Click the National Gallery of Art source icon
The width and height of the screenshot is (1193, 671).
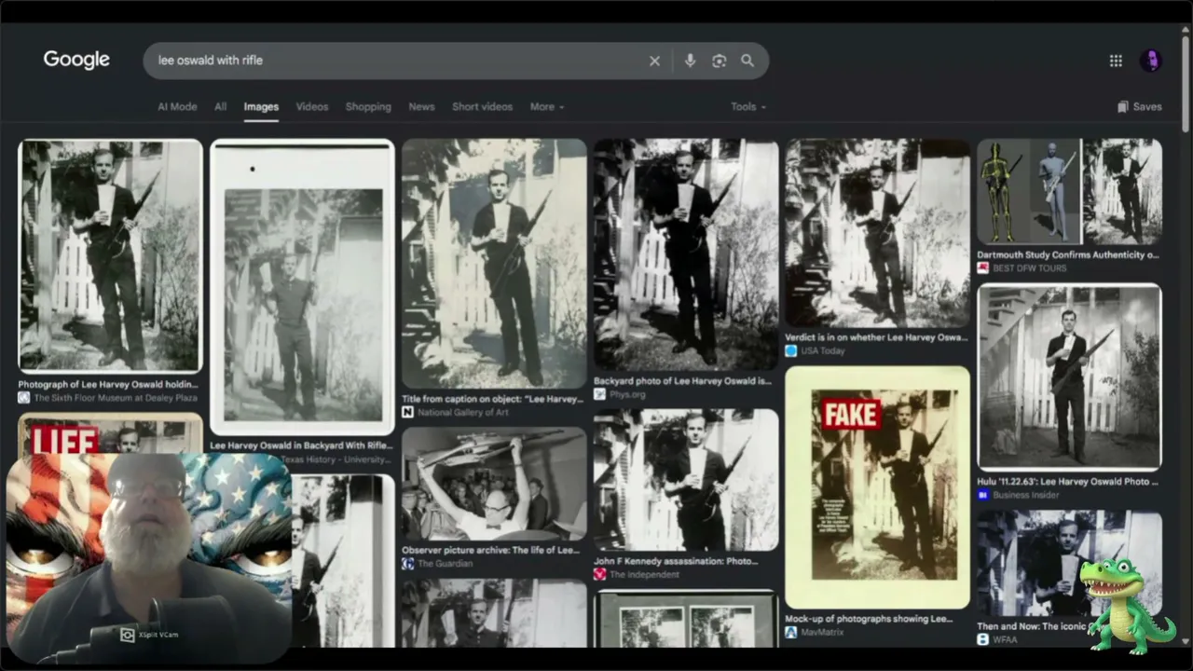coord(407,412)
